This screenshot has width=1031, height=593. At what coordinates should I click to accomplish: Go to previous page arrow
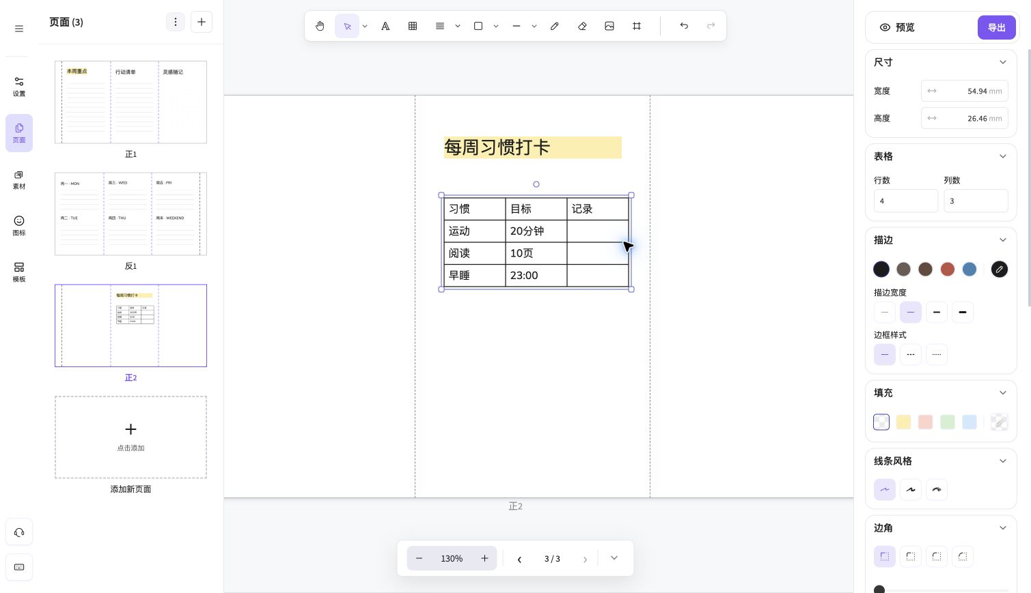(x=519, y=559)
